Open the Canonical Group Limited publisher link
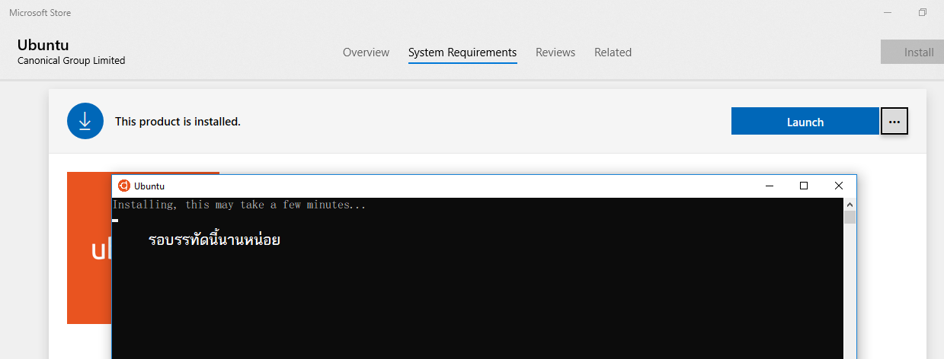 (71, 61)
